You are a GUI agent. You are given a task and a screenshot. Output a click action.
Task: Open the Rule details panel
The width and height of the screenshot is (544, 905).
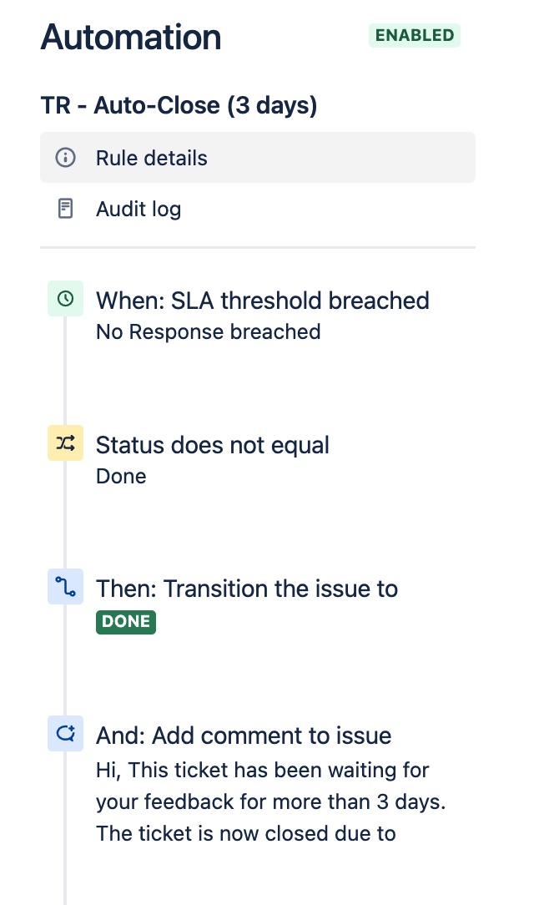153,157
